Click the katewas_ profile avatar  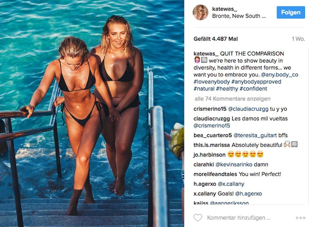200,12
